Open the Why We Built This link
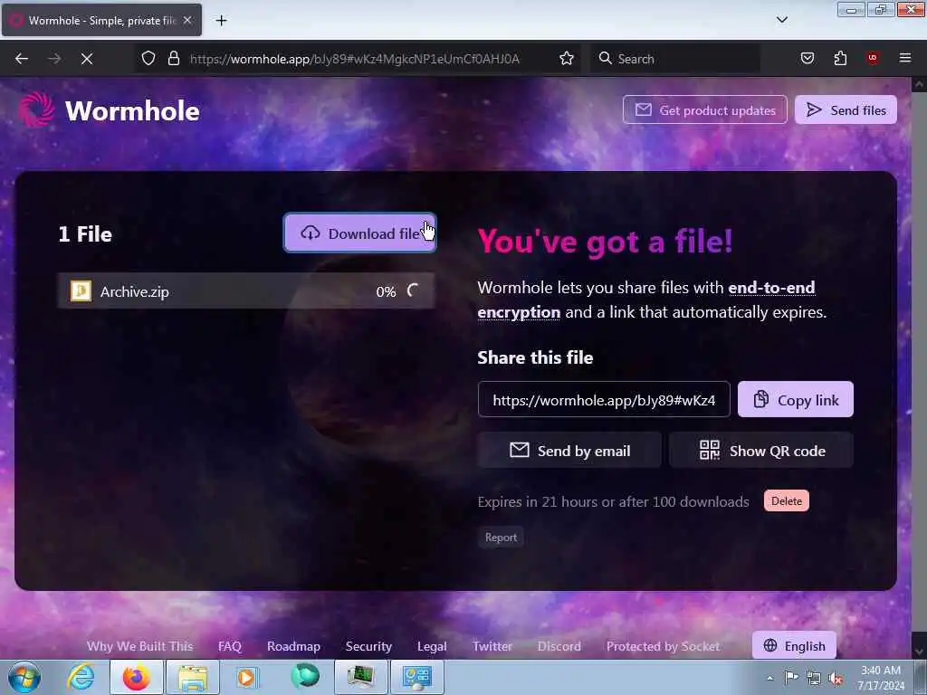 [140, 646]
